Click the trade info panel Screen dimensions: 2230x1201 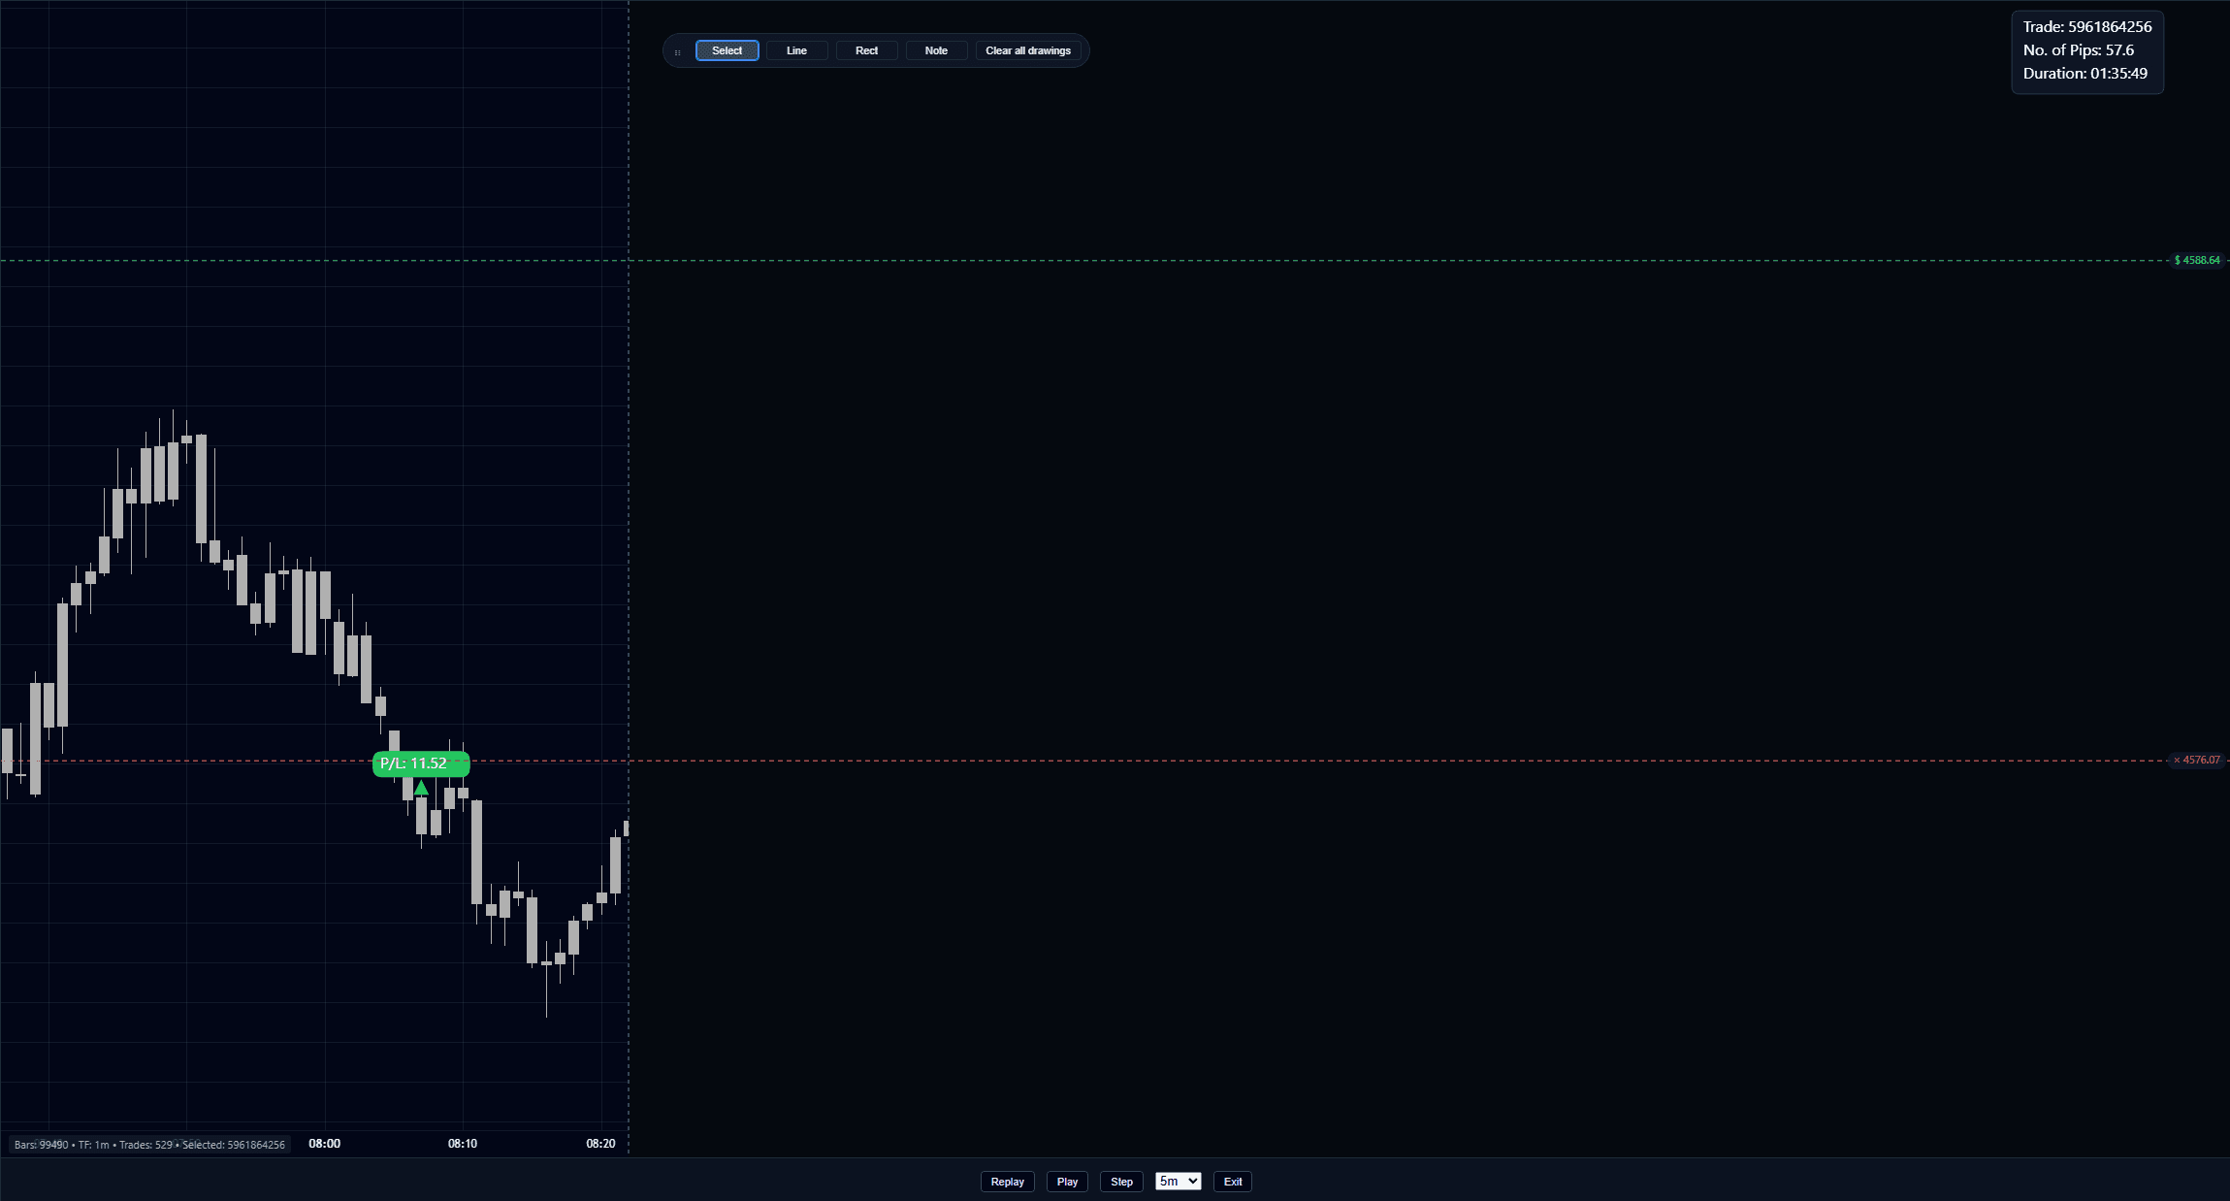click(2086, 51)
